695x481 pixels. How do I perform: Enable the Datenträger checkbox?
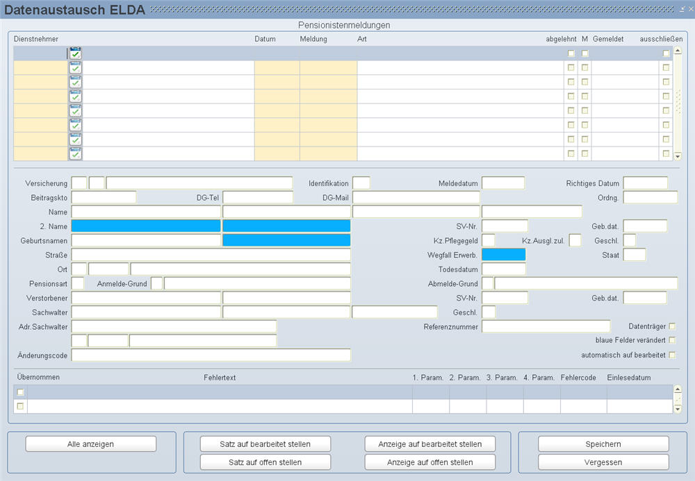tap(671, 326)
